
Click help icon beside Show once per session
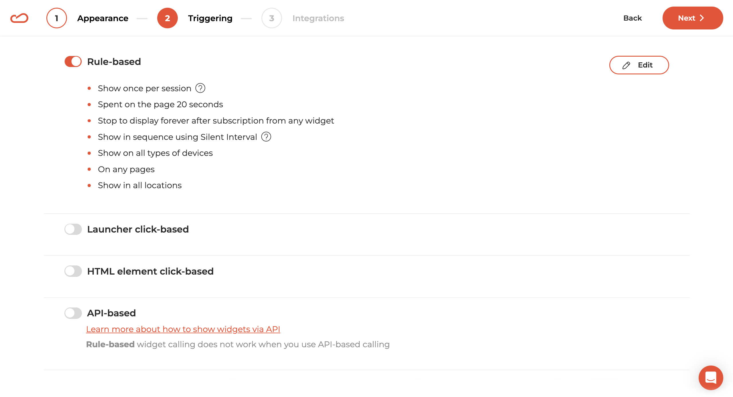click(200, 88)
